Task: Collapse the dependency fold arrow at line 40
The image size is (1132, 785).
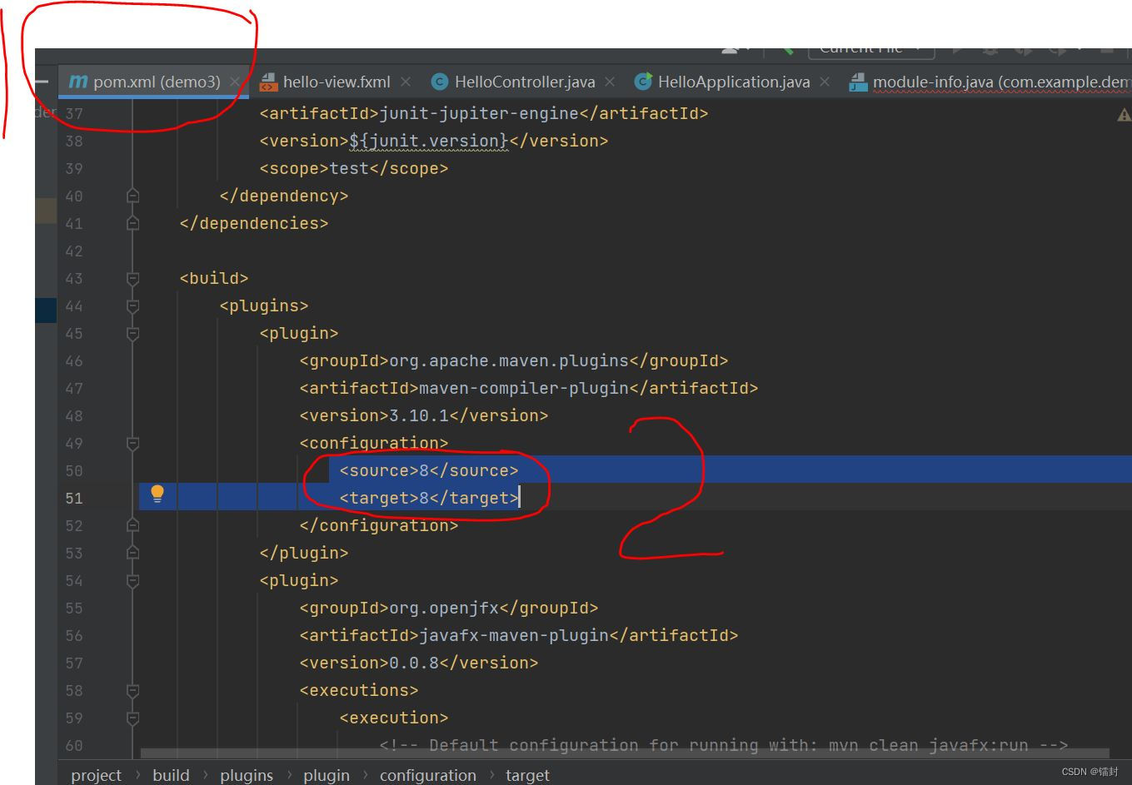Action: pyautogui.click(x=132, y=196)
